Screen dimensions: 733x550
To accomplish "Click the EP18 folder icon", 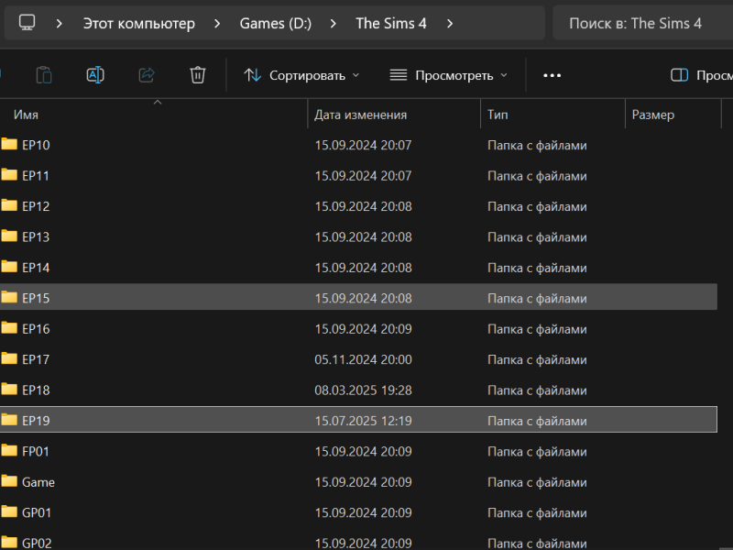I will [x=9, y=389].
